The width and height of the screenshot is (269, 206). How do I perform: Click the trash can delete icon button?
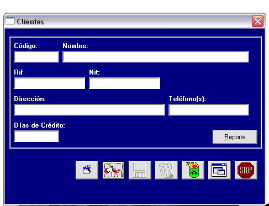click(166, 170)
